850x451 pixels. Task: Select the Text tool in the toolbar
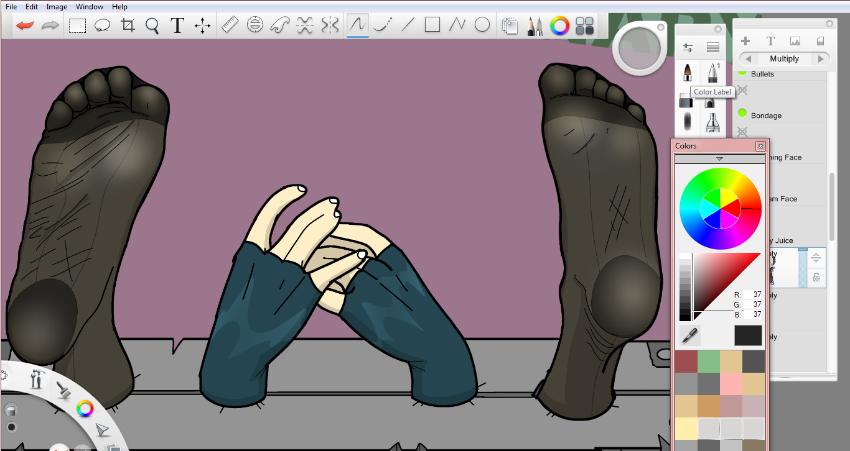(x=177, y=25)
